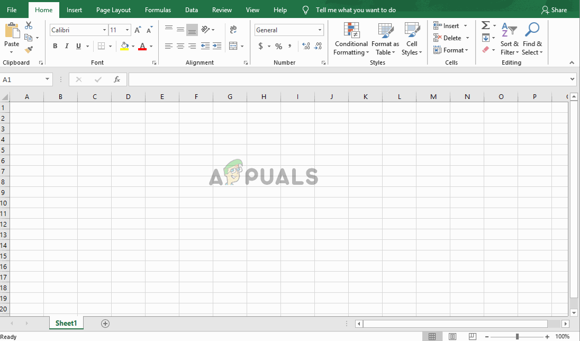This screenshot has width=580, height=341.
Task: Open the Insert ribbon tab
Action: (x=74, y=10)
